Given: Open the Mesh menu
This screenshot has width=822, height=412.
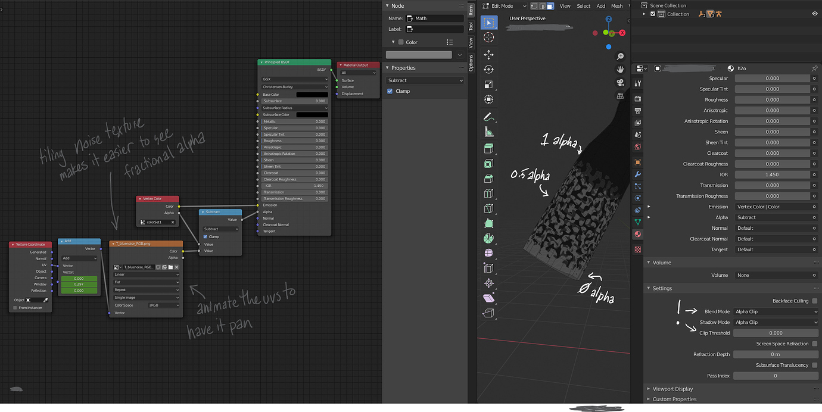Looking at the screenshot, I should click(616, 5).
